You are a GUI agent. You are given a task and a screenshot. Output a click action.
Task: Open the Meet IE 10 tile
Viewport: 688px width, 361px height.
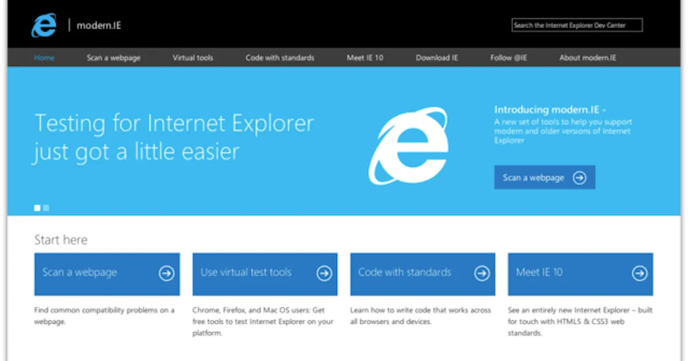(x=580, y=274)
